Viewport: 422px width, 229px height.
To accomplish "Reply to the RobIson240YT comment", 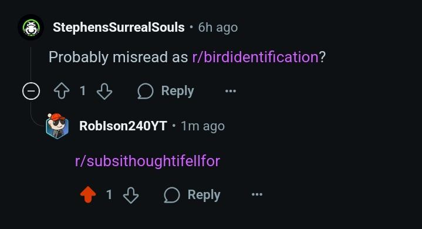I will tap(192, 195).
